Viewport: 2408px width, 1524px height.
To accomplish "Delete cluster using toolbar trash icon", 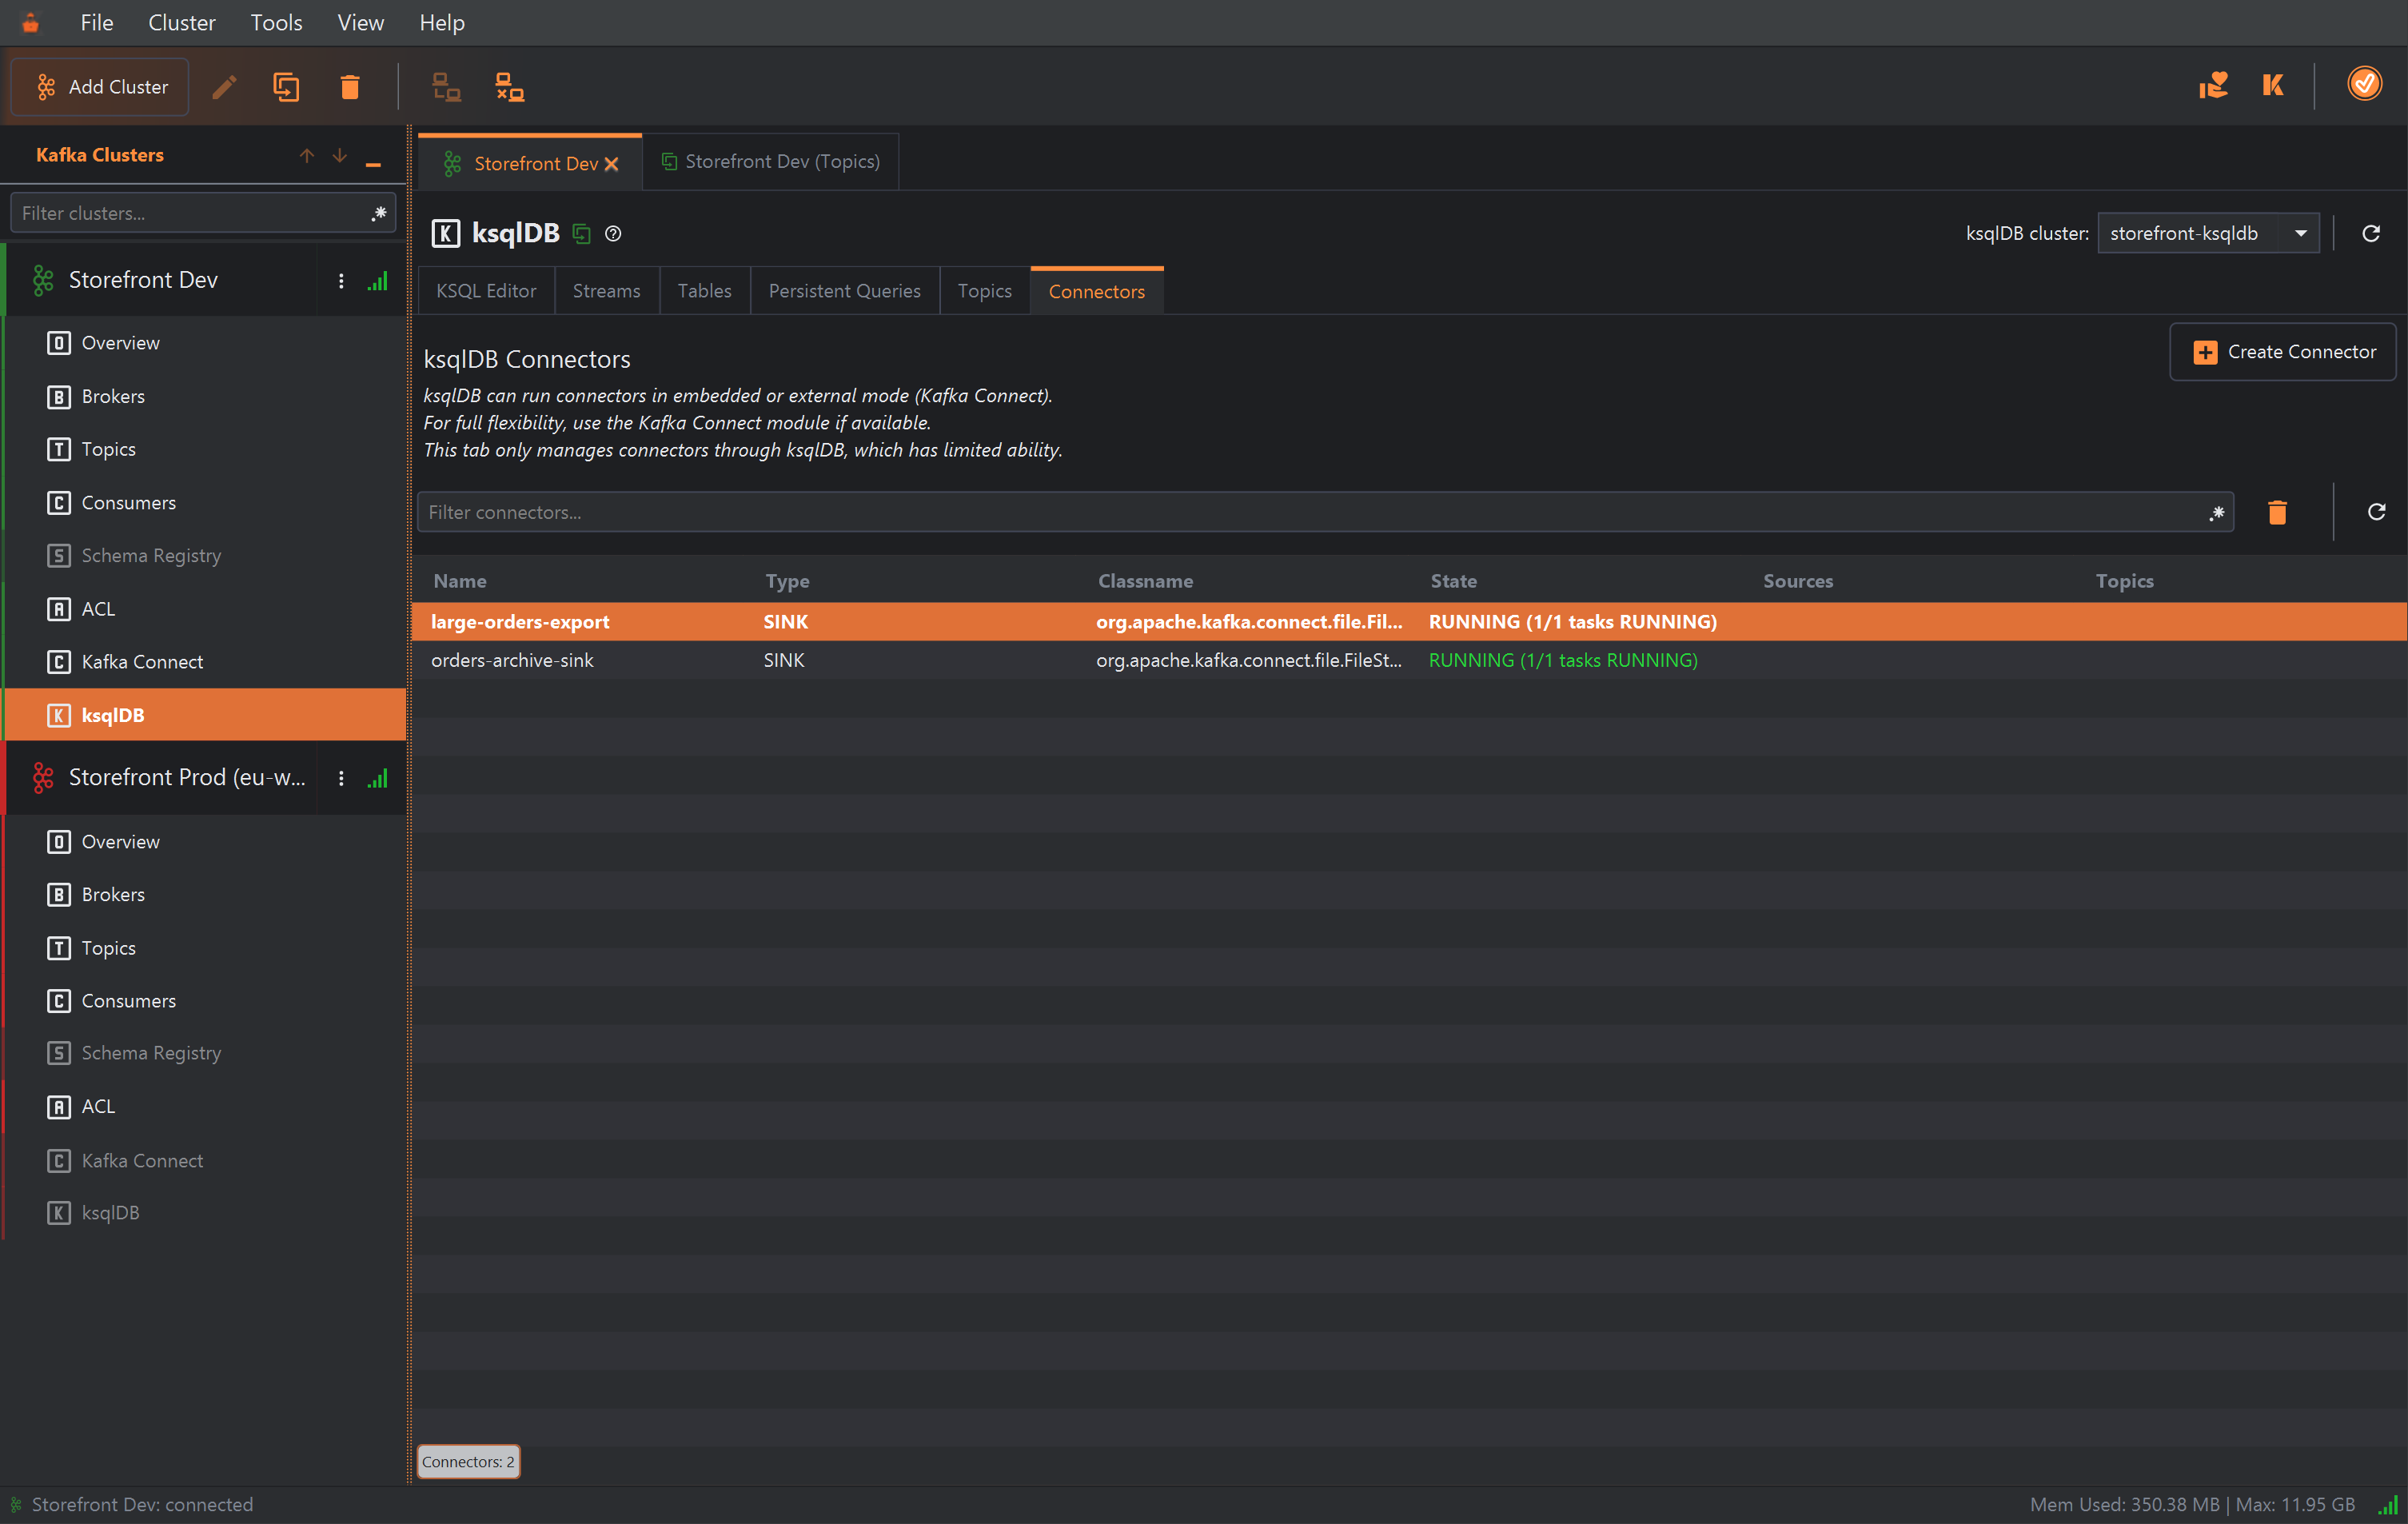I will point(349,87).
